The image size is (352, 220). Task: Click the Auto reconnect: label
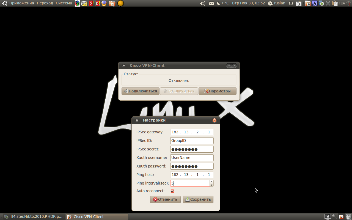tap(150, 191)
